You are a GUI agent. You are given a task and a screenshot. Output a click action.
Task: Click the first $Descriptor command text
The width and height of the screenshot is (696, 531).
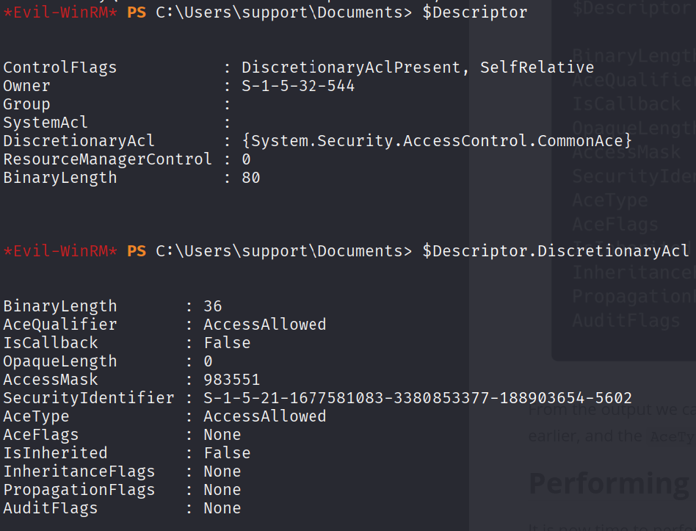(x=474, y=12)
